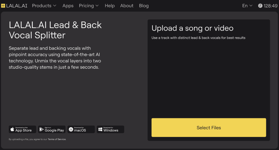279x150 pixels.
Task: Open the Help menu item
Action: click(x=110, y=6)
